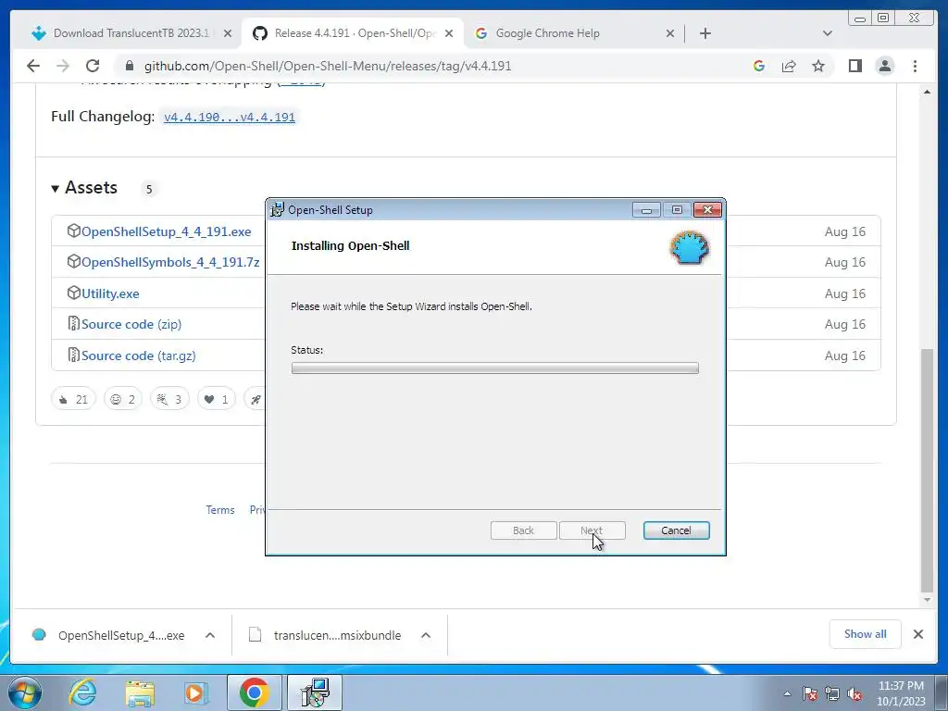Open a new tab with plus button

(705, 33)
